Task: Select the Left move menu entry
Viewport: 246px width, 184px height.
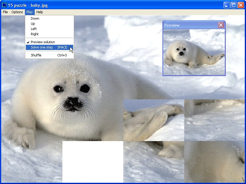Action: (x=34, y=29)
